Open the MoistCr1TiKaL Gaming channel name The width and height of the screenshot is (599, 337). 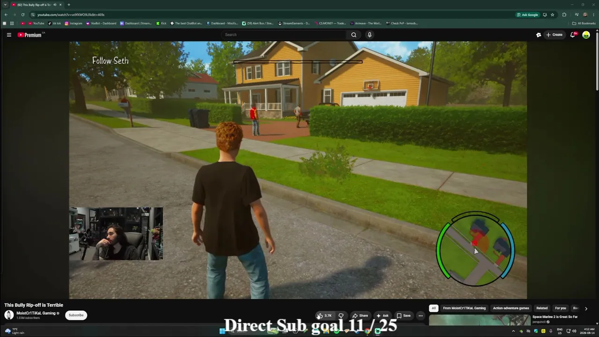click(36, 313)
